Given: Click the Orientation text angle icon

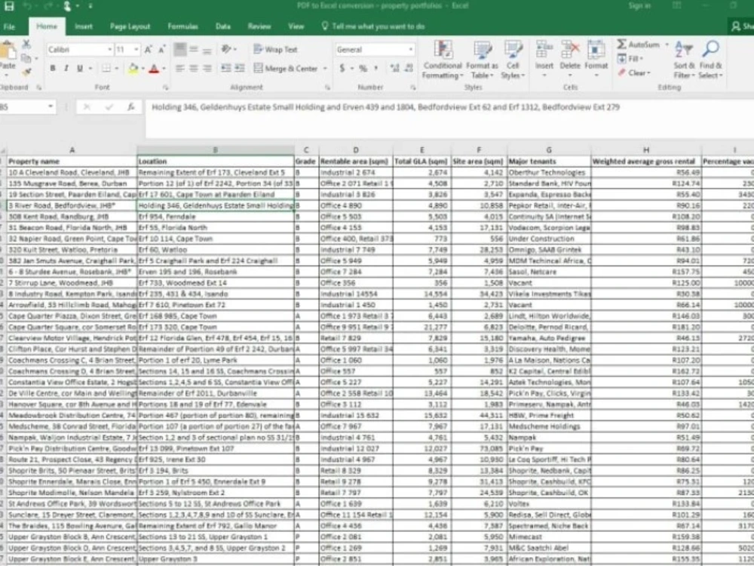Looking at the screenshot, I should tap(226, 50).
